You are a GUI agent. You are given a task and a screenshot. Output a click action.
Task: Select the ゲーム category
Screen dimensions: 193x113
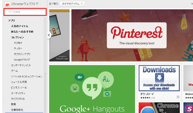coord(14,71)
